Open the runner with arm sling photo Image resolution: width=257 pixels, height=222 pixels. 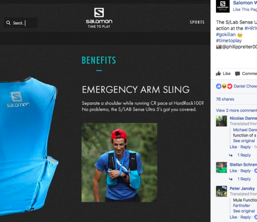(119, 162)
